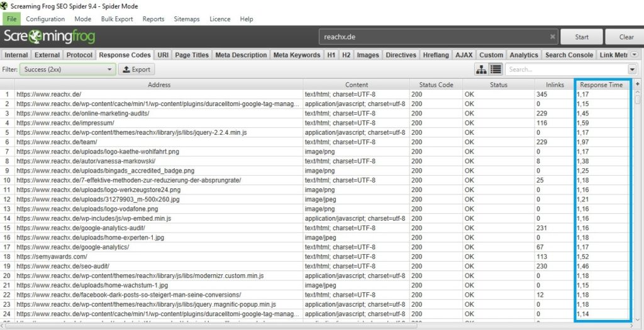Sort by the Content column header
The height and width of the screenshot is (330, 644).
(357, 85)
